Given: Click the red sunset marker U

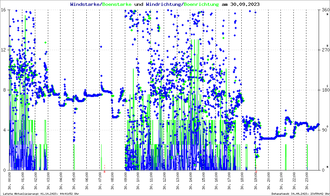Looking at the screenshot, I should click(x=256, y=172).
